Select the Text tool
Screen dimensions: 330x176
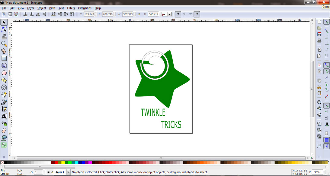(4, 116)
